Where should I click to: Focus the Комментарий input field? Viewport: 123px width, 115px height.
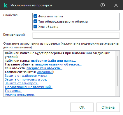pos(76,35)
